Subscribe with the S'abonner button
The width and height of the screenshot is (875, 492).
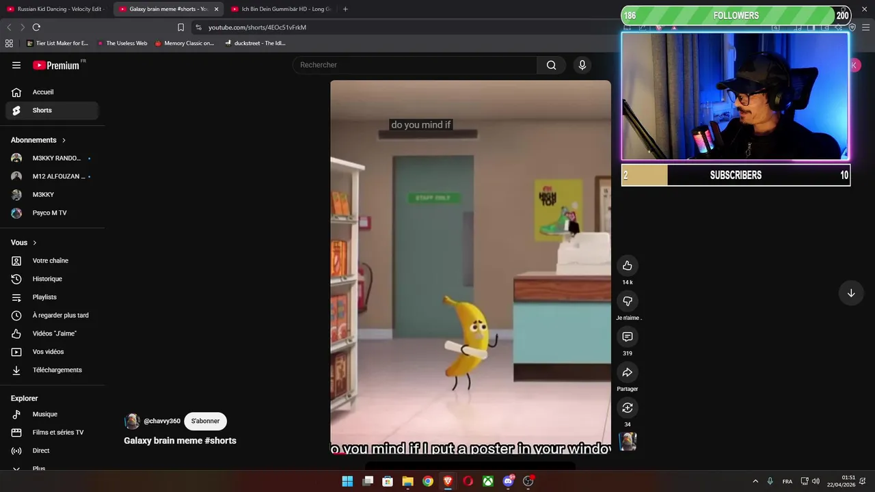click(205, 421)
